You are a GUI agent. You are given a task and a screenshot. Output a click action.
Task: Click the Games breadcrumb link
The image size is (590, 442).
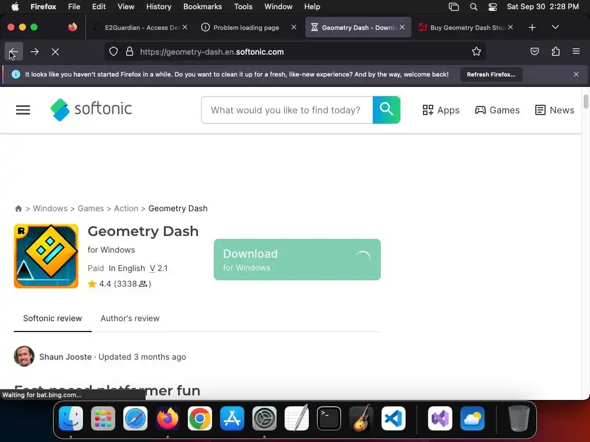tap(90, 208)
